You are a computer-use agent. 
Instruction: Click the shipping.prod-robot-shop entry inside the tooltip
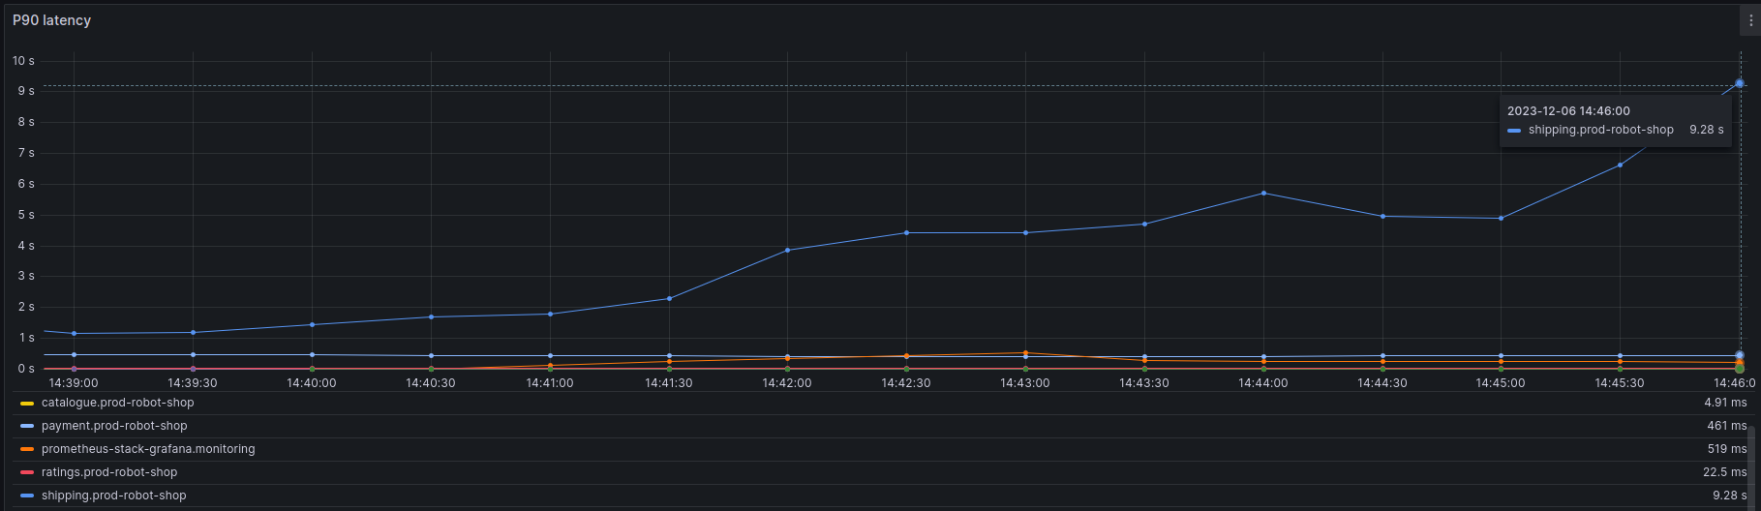(1600, 130)
